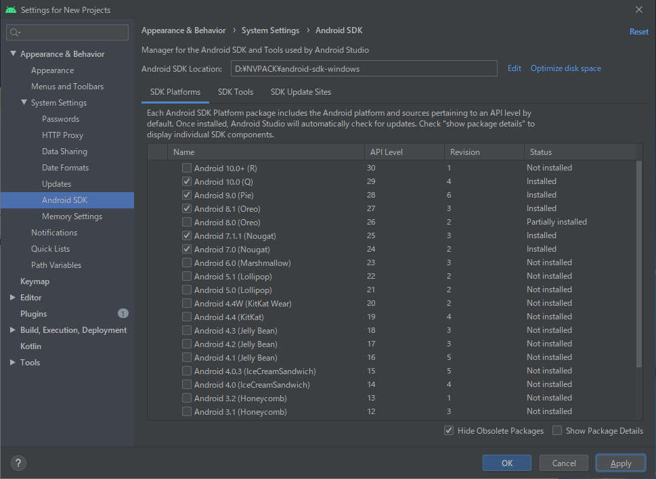This screenshot has width=656, height=479.
Task: Open Notifications settings page
Action: [54, 232]
